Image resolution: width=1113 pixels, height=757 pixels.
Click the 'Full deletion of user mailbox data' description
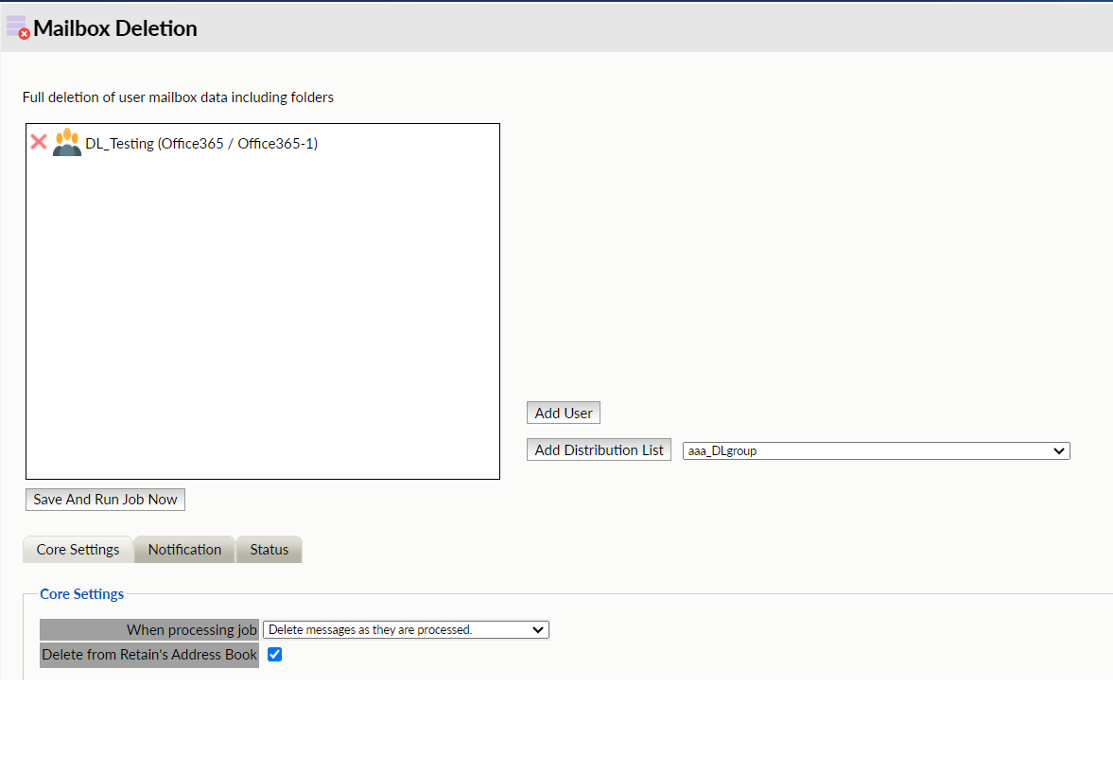tap(178, 97)
